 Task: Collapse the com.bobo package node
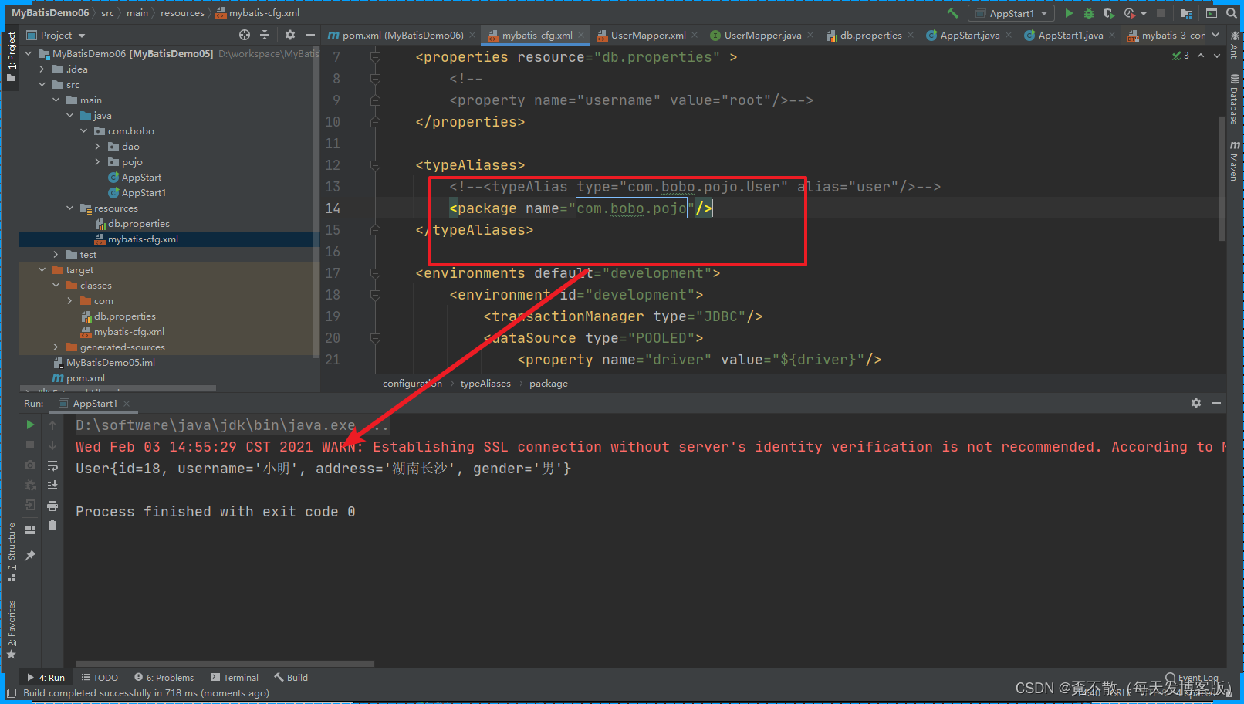pyautogui.click(x=84, y=130)
